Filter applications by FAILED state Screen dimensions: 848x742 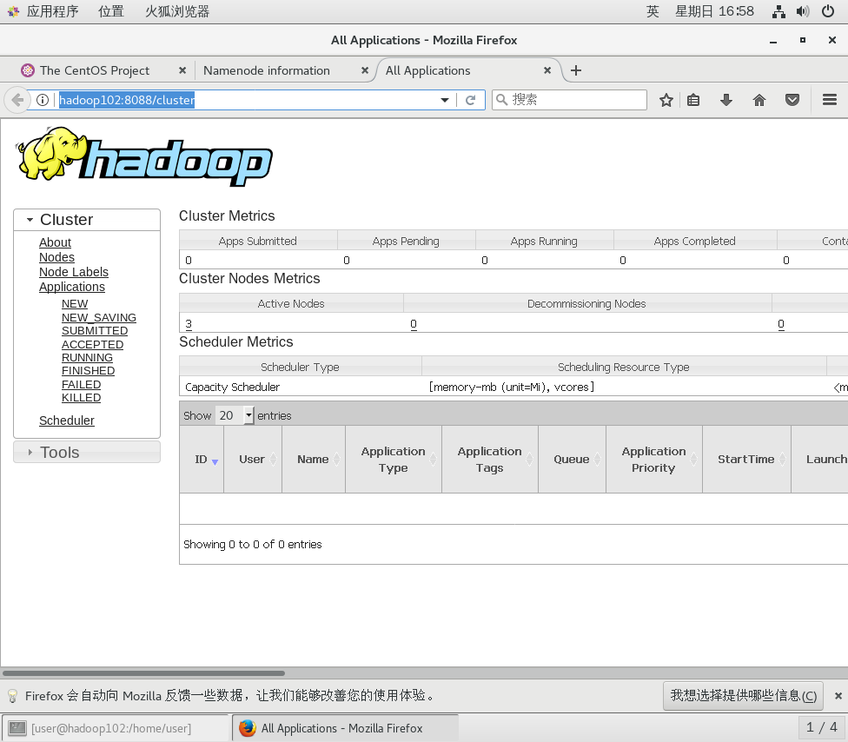(81, 385)
